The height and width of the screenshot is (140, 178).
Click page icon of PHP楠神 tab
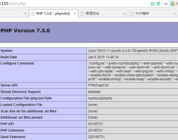coord(132,14)
